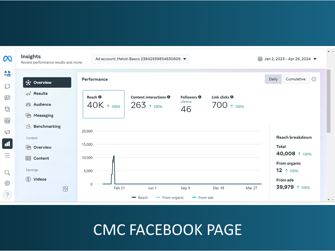The width and height of the screenshot is (335, 251).
Task: Click the vertical scrollbar thumb
Action: [329, 101]
